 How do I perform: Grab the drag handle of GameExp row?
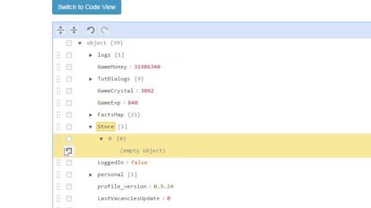point(59,103)
